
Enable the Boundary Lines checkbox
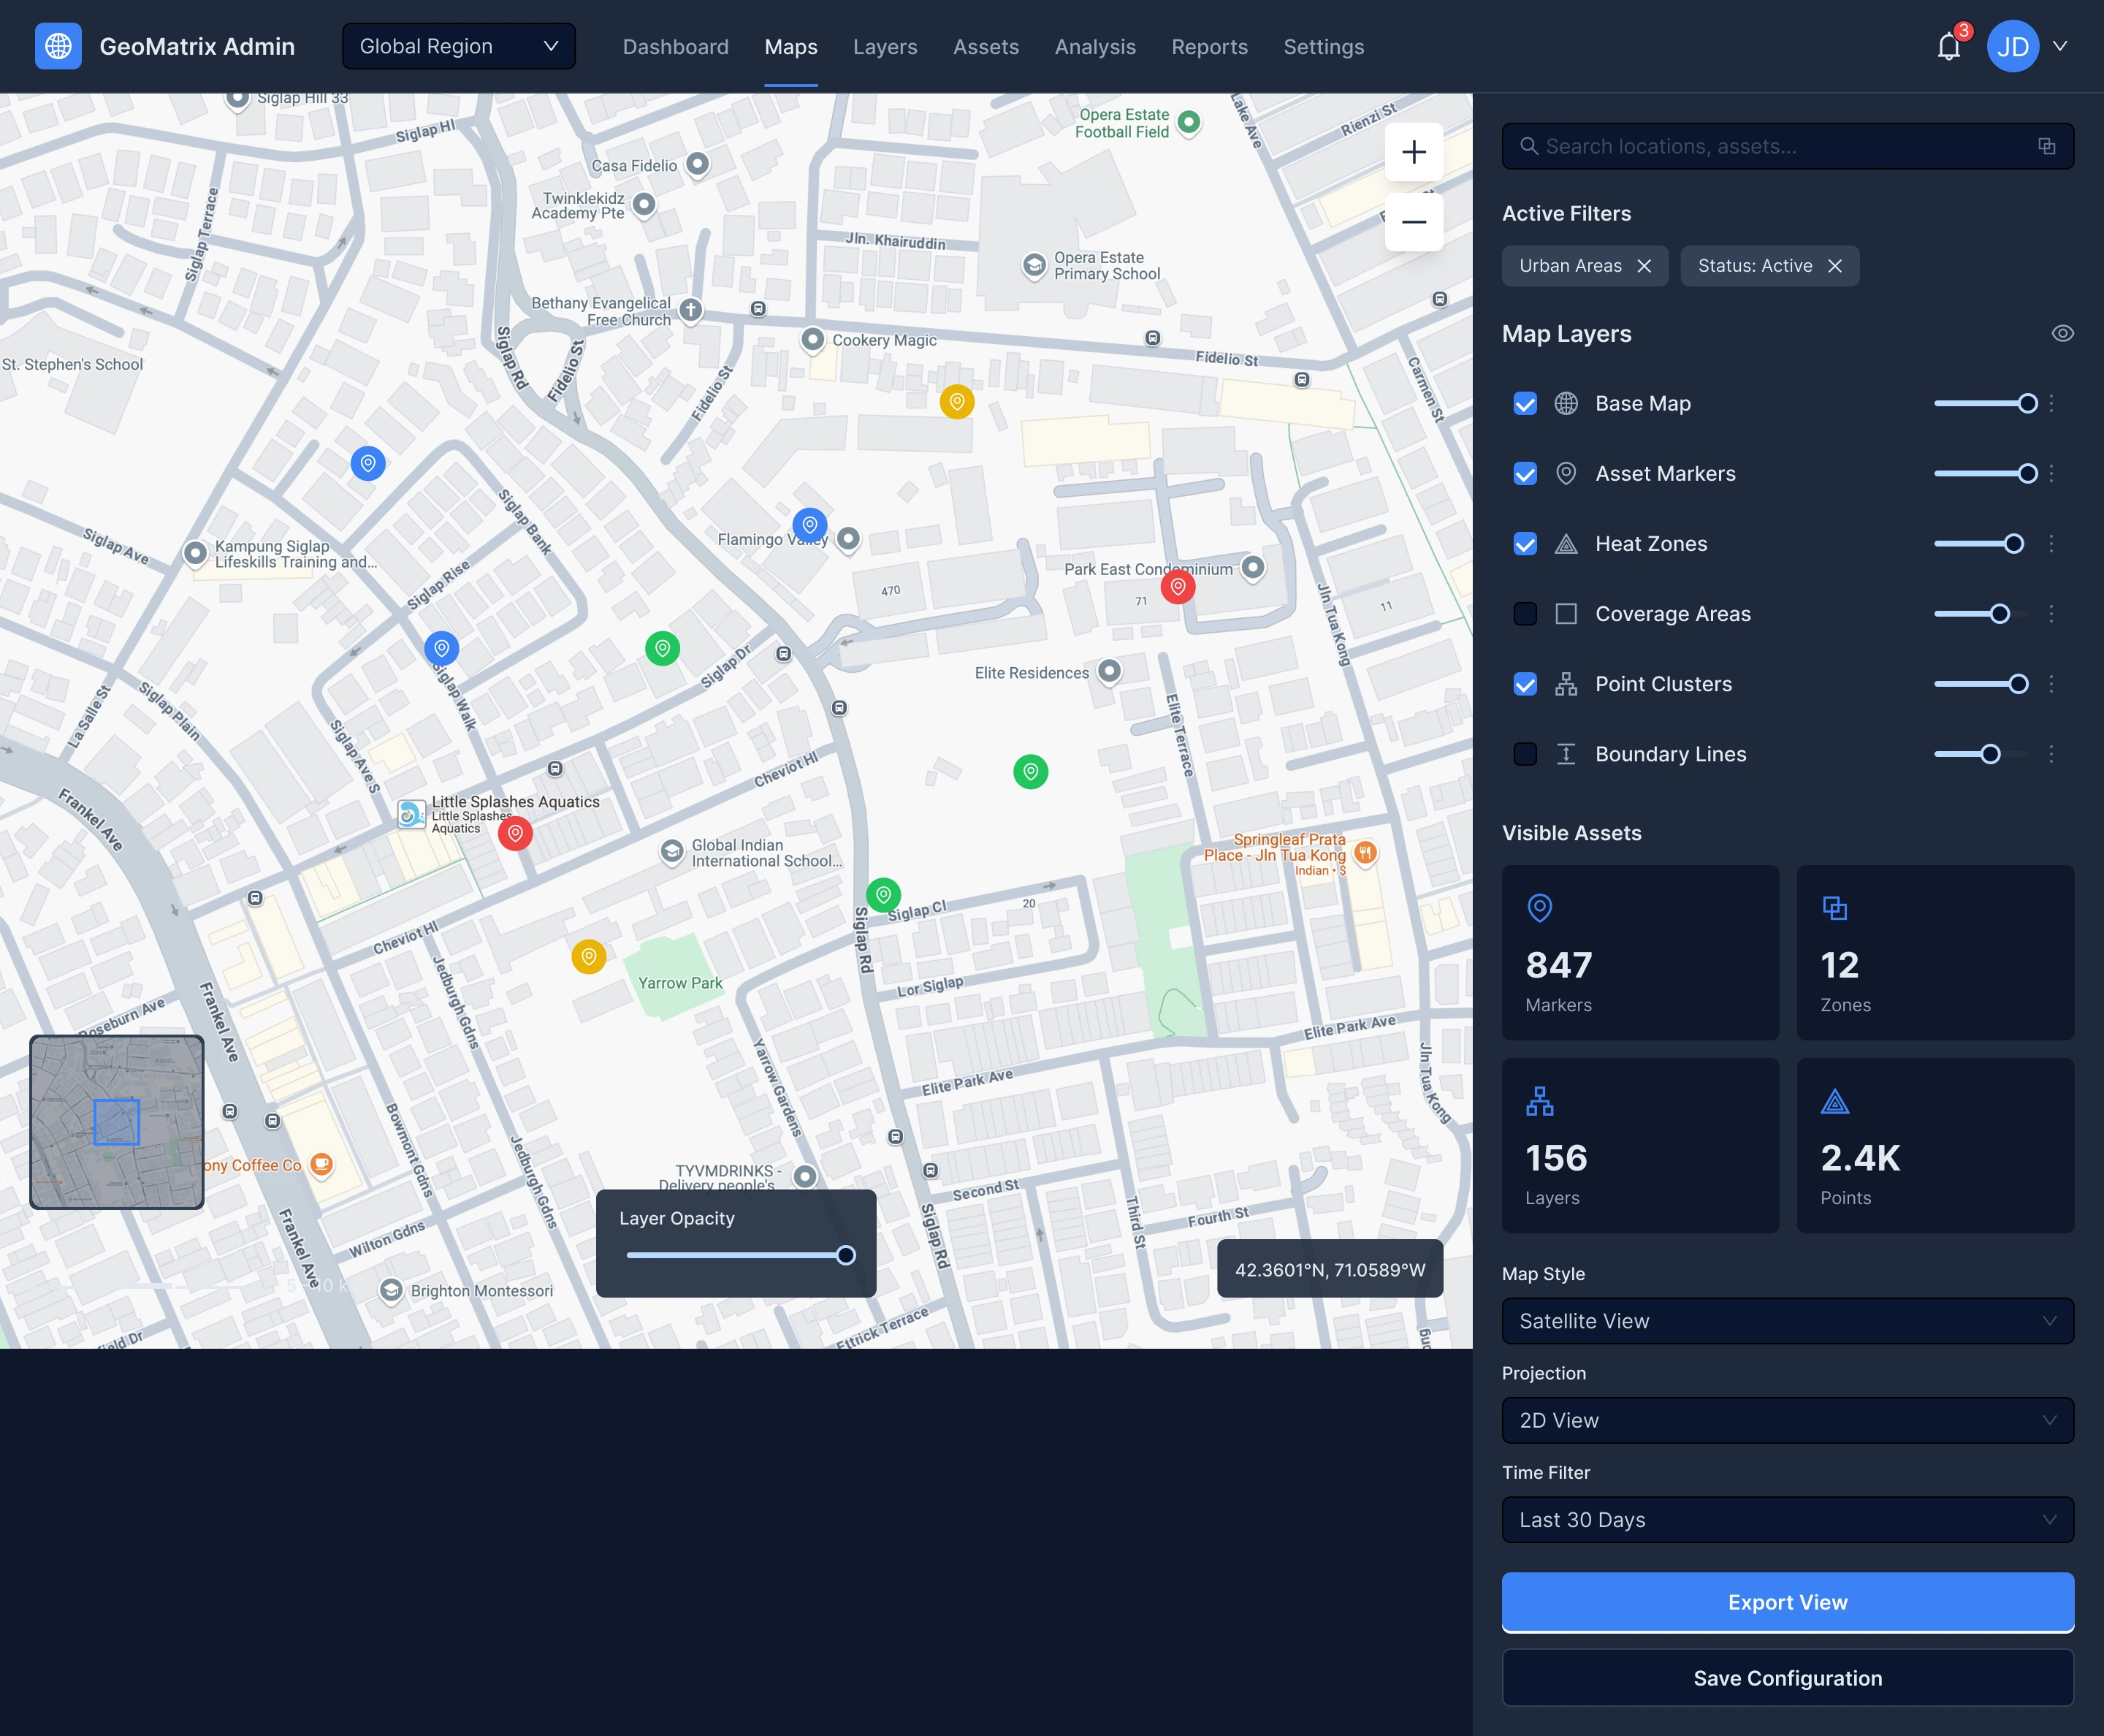(x=1524, y=754)
